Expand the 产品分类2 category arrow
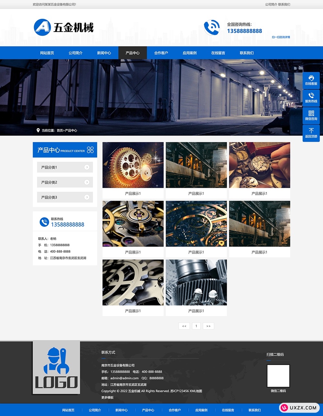Viewport: 323px width, 416px height. [87, 182]
